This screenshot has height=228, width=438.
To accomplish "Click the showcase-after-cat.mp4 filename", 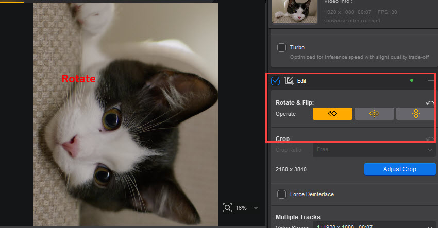I will [x=352, y=21].
